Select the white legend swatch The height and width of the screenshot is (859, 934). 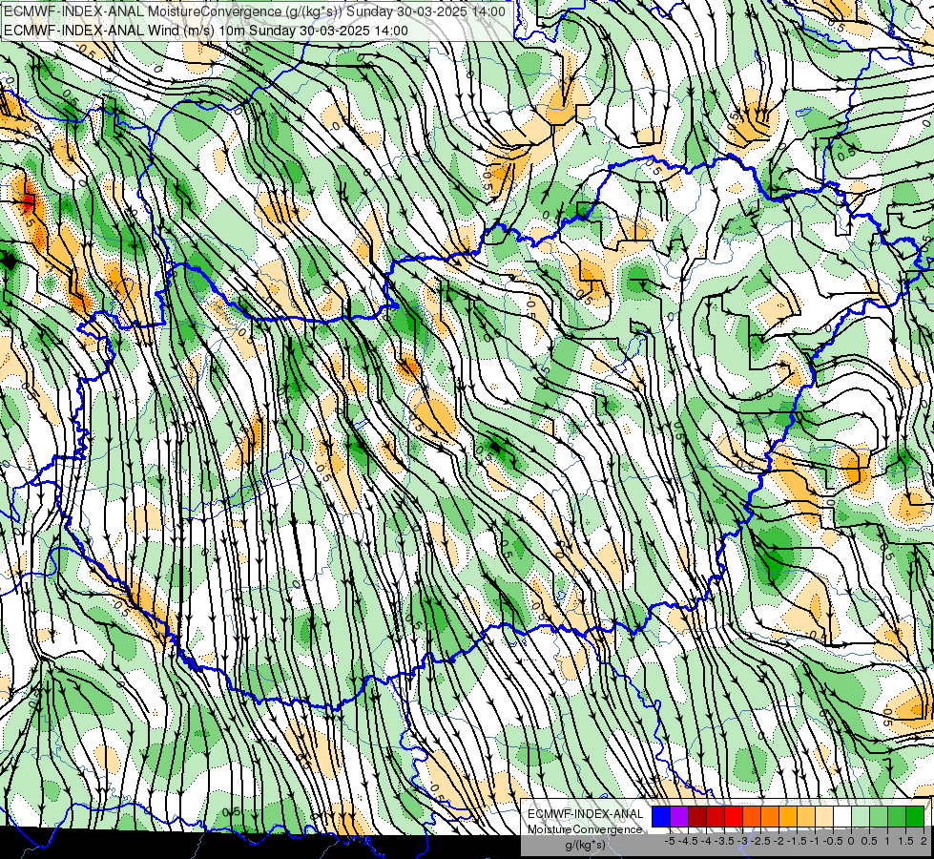tap(842, 817)
